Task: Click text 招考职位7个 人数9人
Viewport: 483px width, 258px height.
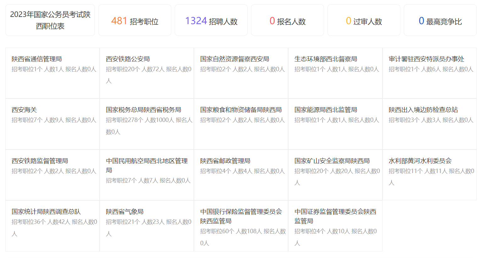Action: [x=38, y=120]
